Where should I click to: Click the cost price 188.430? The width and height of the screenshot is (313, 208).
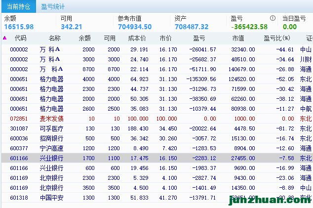(138, 128)
